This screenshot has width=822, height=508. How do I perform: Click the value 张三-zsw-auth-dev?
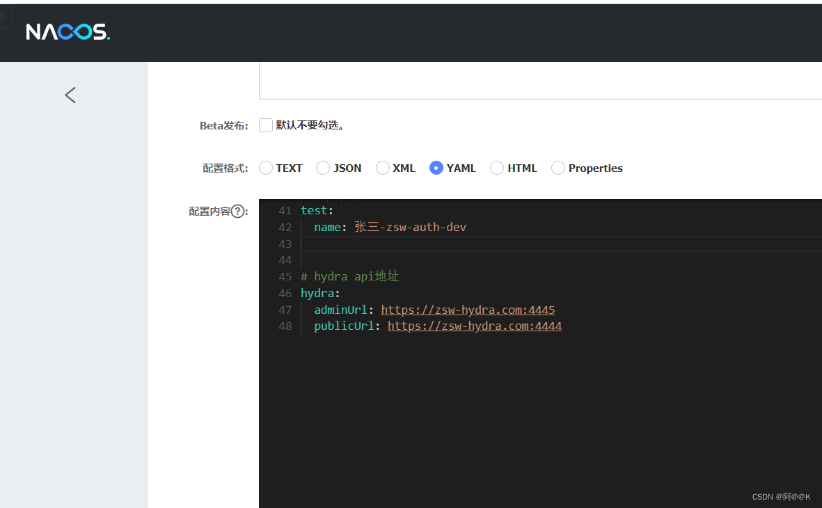pos(410,227)
